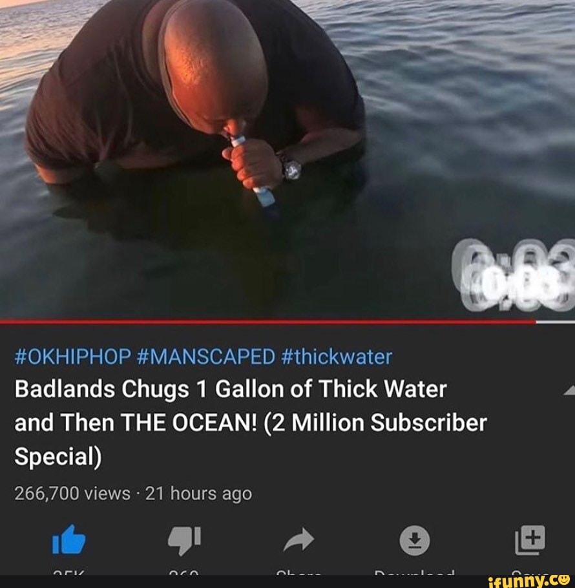This screenshot has width=575, height=588.
Task: Tap the like count under thumbs-up
Action: [x=68, y=573]
